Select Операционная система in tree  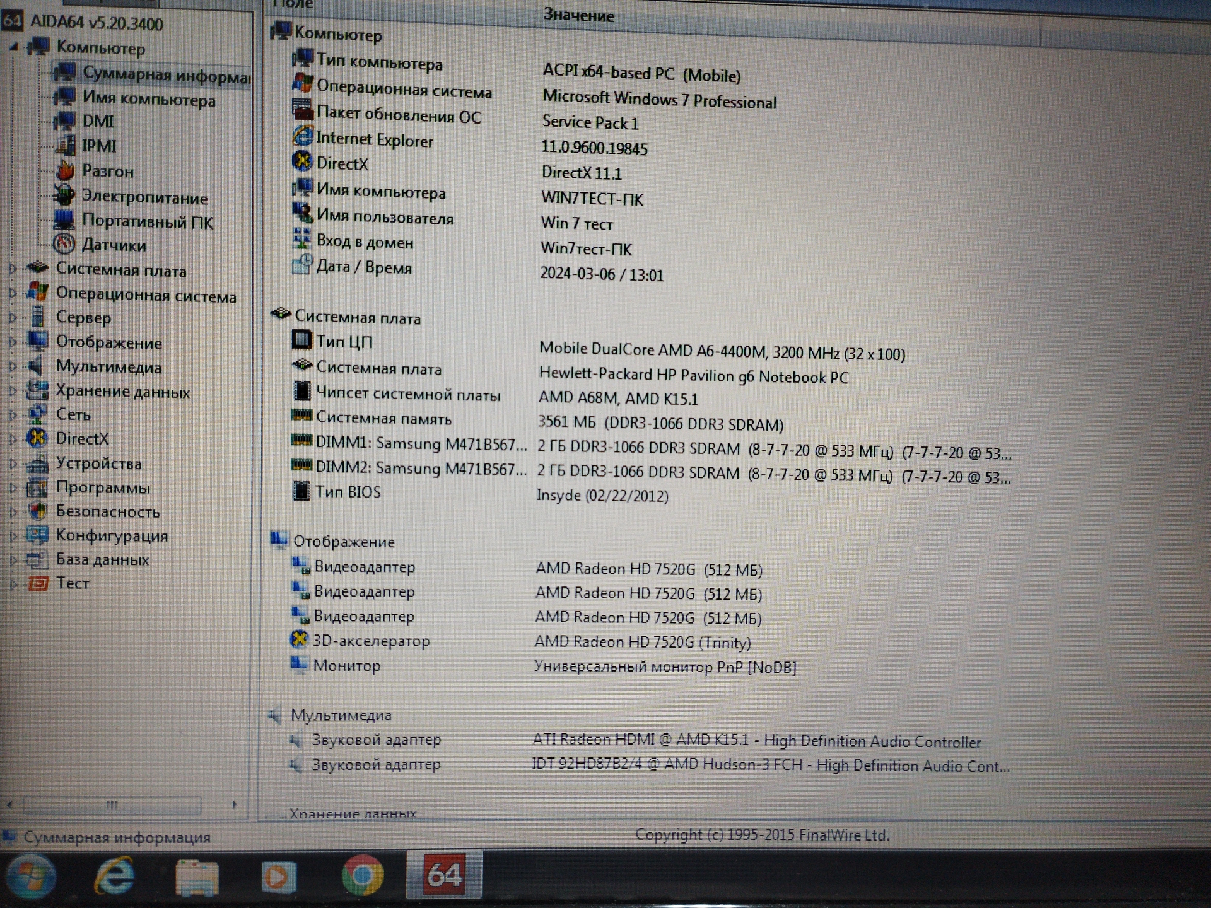[146, 294]
